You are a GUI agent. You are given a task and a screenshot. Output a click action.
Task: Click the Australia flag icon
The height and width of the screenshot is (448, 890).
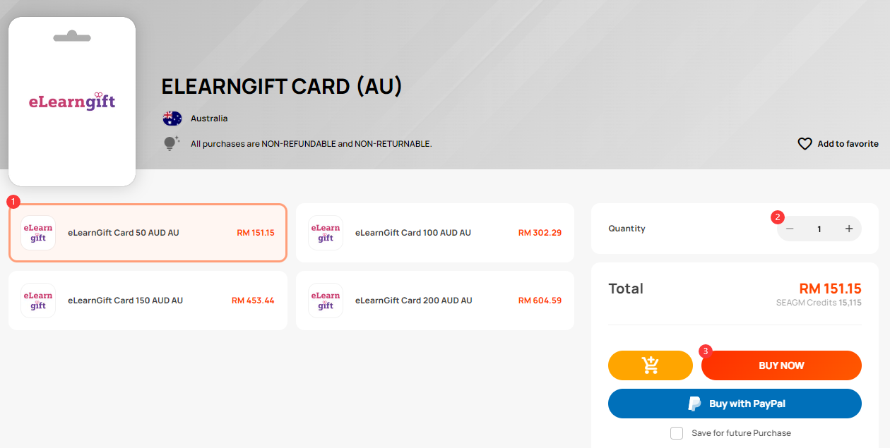pyautogui.click(x=172, y=119)
